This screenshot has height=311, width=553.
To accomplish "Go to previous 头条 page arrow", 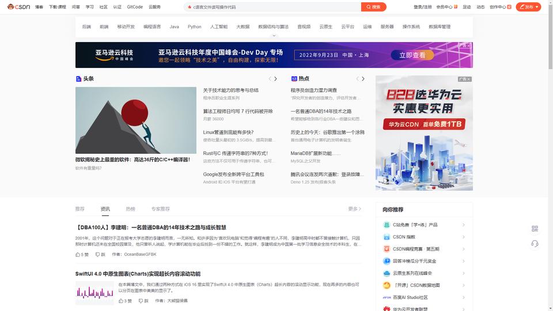I will pos(270,79).
